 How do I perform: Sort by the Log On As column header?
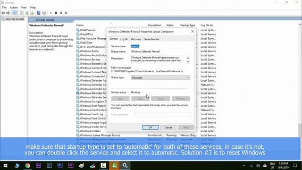(207, 25)
